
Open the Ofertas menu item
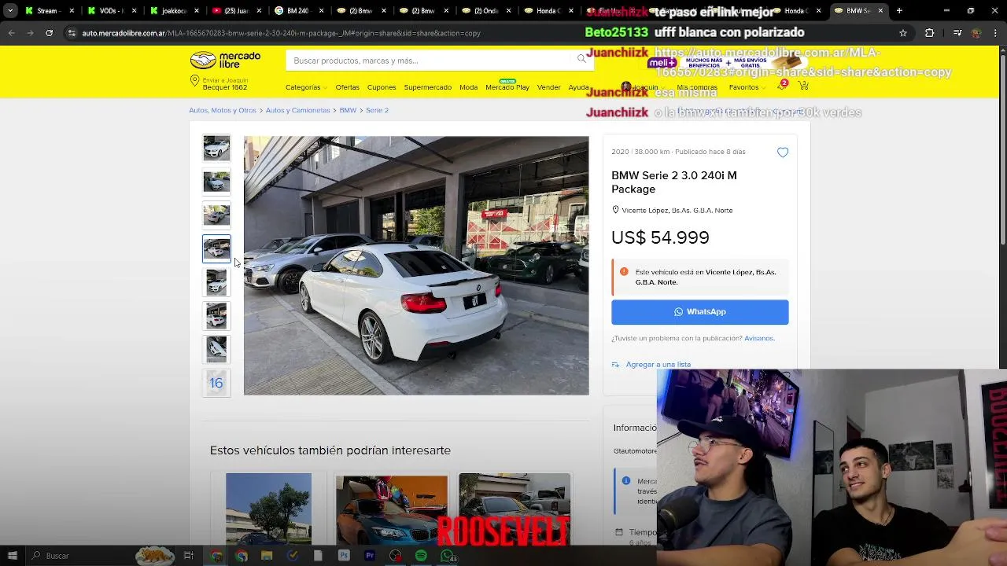pos(347,87)
